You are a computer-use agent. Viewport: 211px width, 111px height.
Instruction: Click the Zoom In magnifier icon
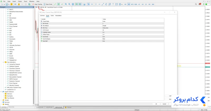click(66, 4)
